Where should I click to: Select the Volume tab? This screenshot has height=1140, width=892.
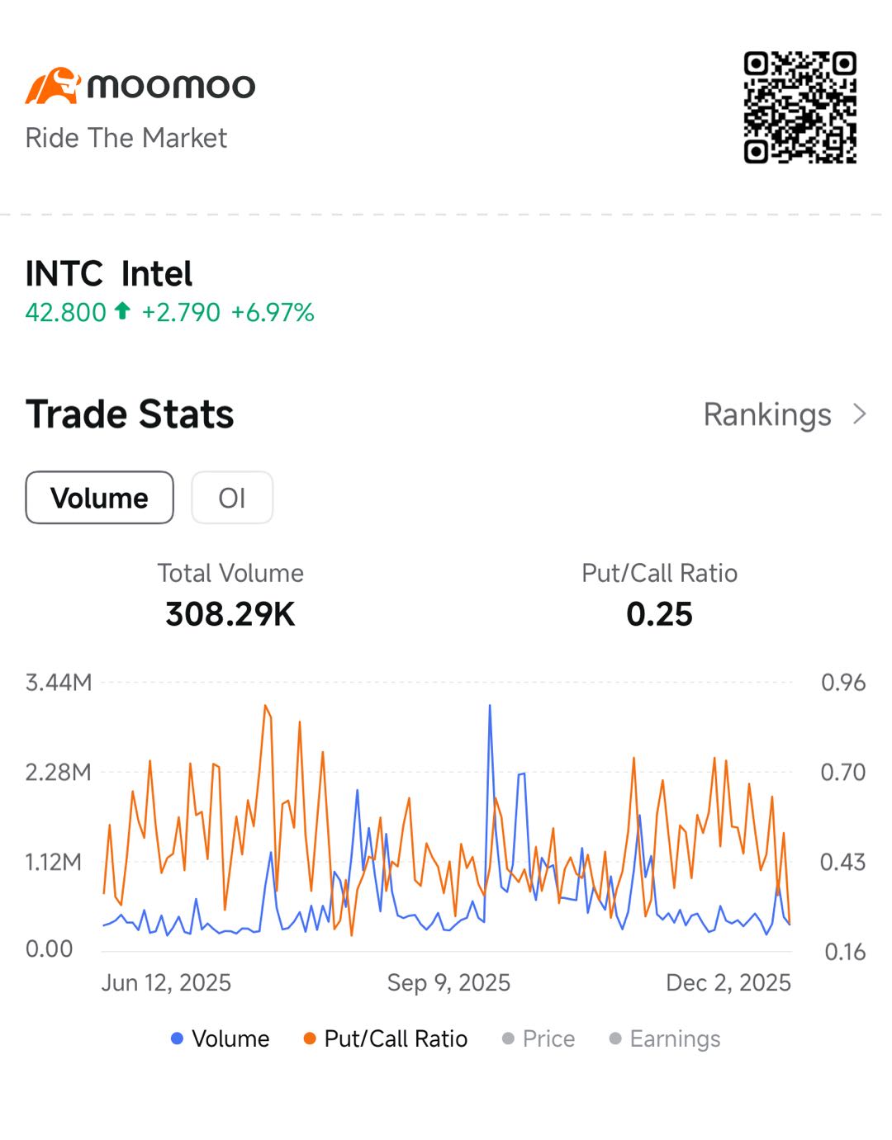click(100, 498)
